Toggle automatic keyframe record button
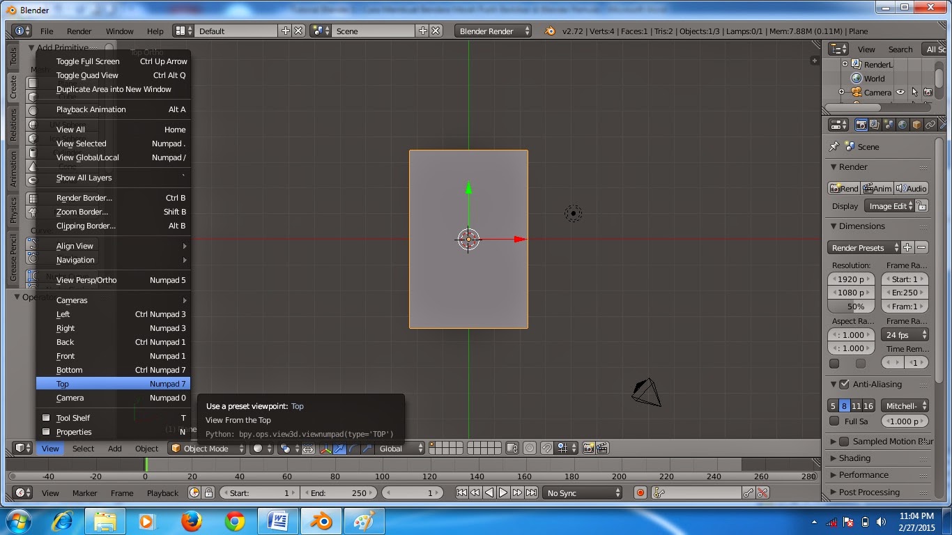952x535 pixels. (x=640, y=493)
